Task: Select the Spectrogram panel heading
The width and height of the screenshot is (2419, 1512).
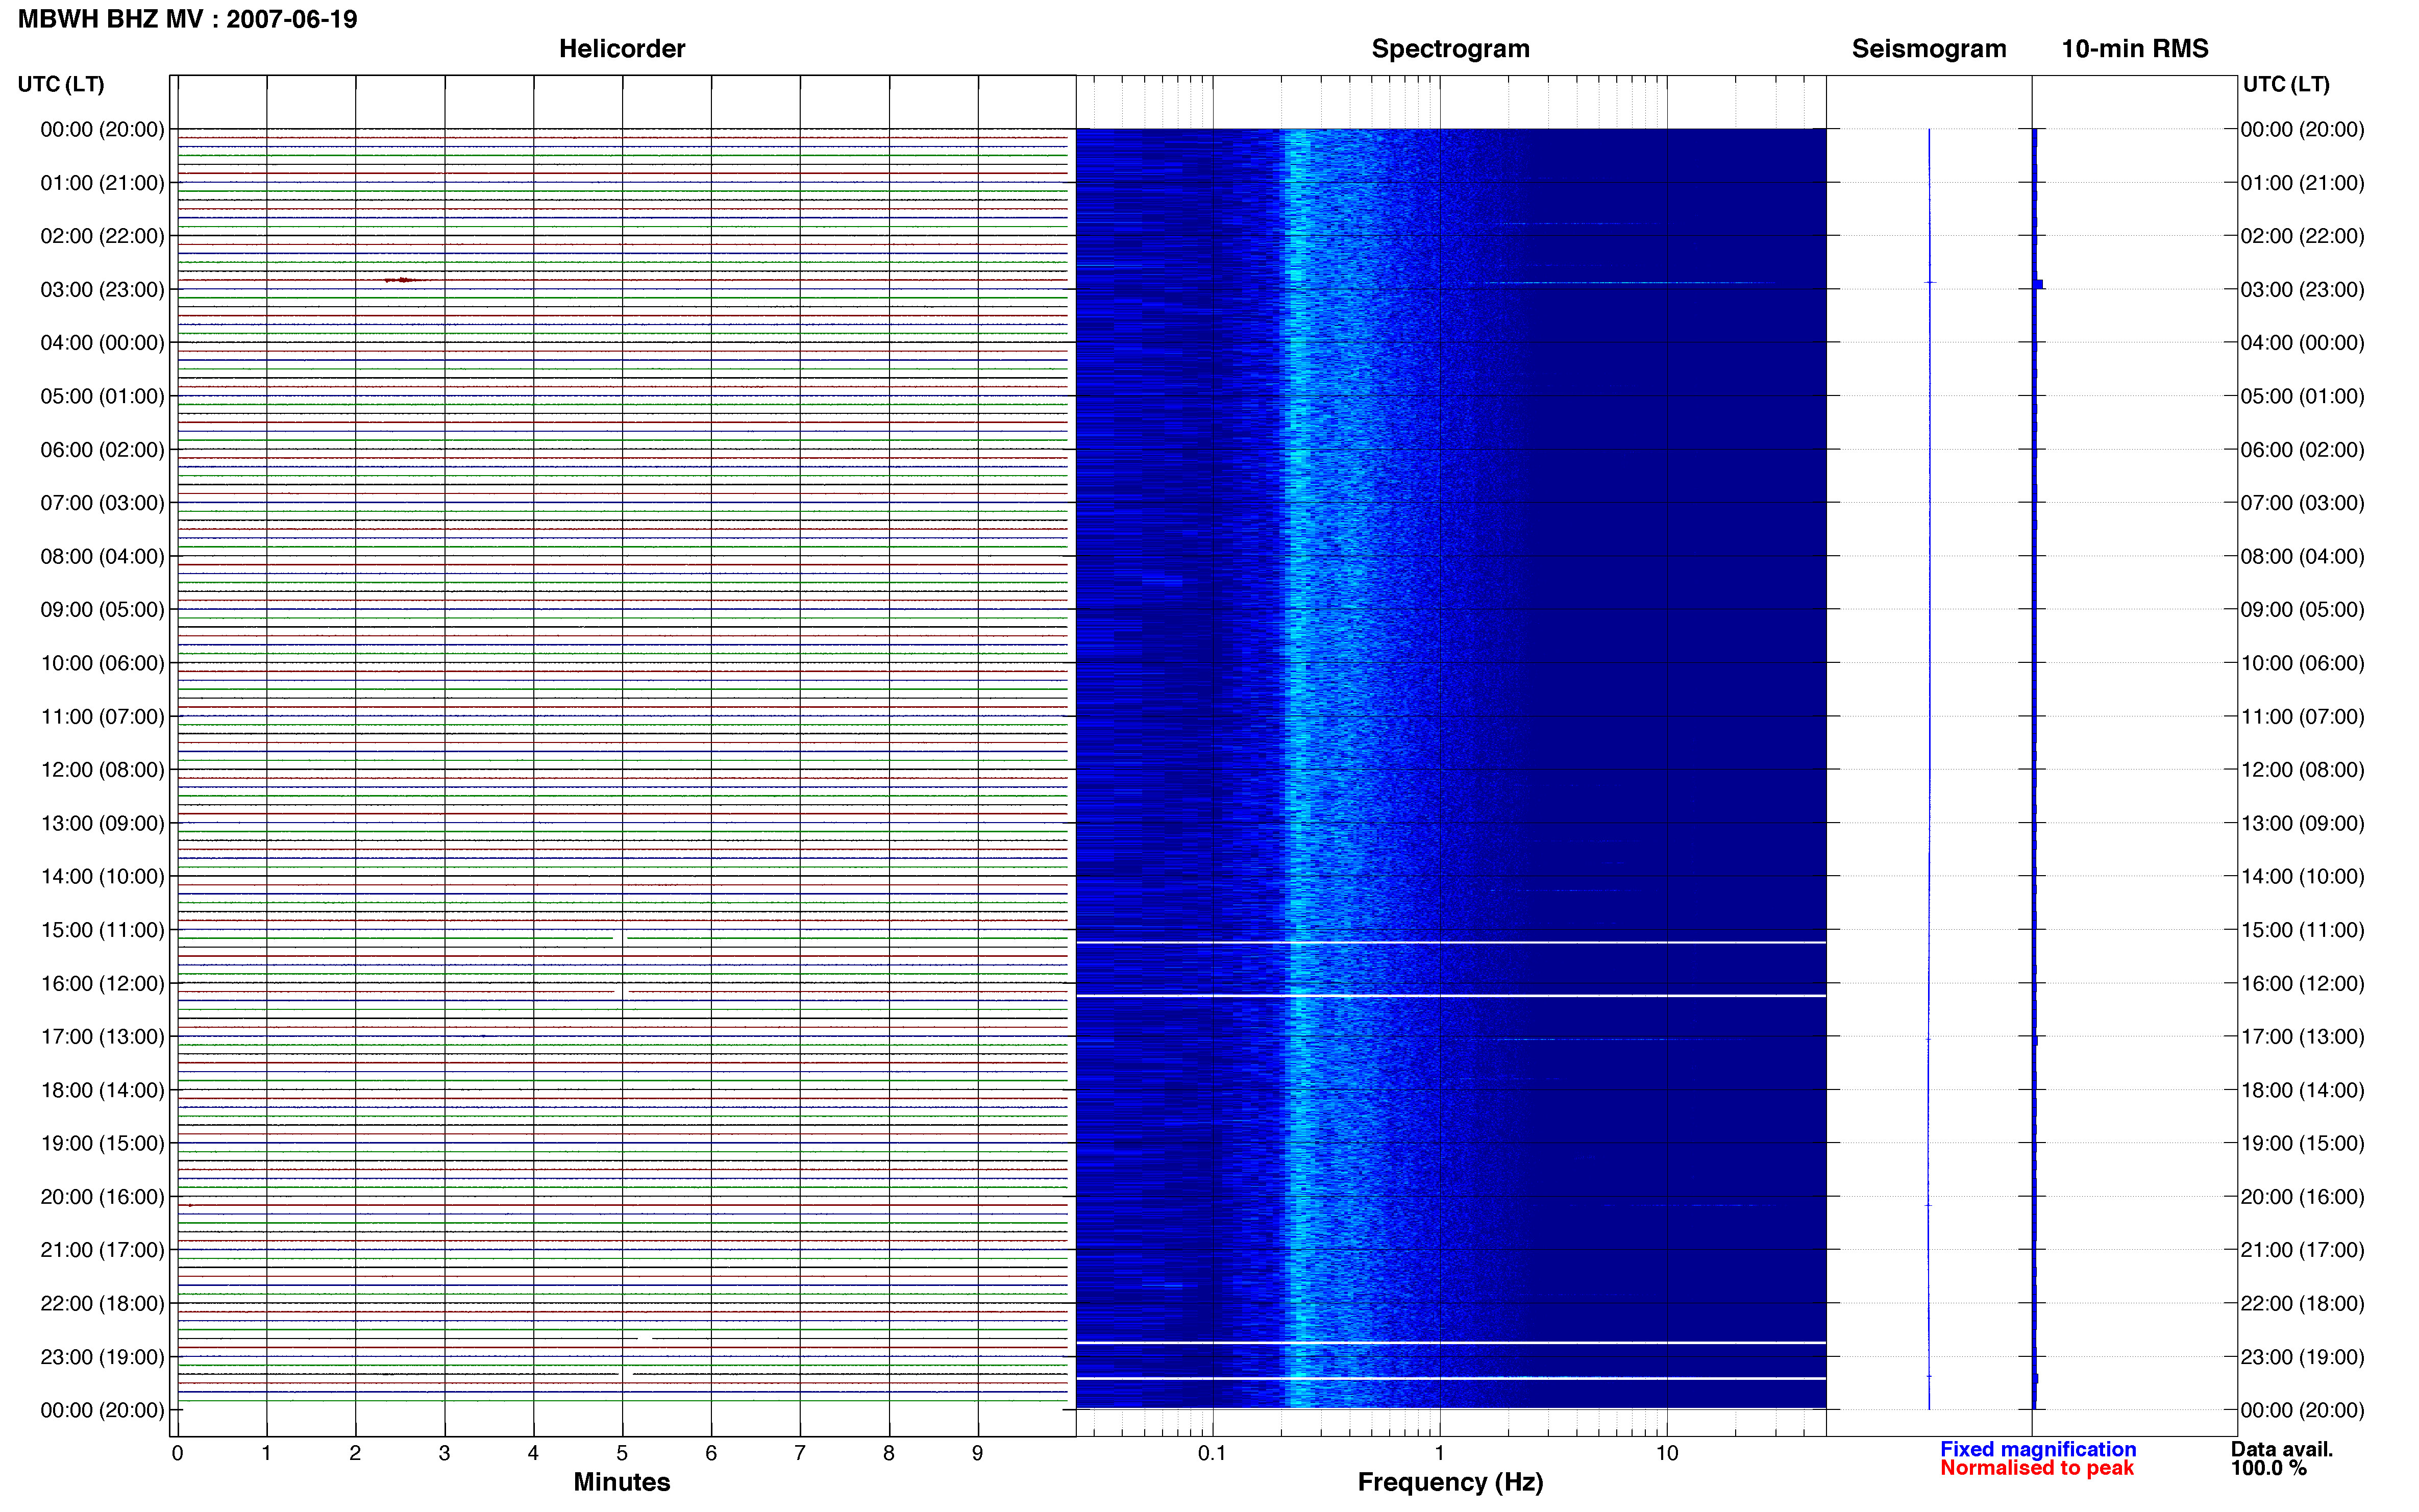Action: pyautogui.click(x=1450, y=49)
